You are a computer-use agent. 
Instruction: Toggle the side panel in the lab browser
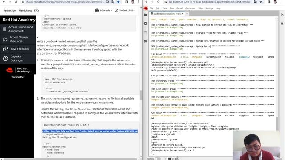click(269, 2)
